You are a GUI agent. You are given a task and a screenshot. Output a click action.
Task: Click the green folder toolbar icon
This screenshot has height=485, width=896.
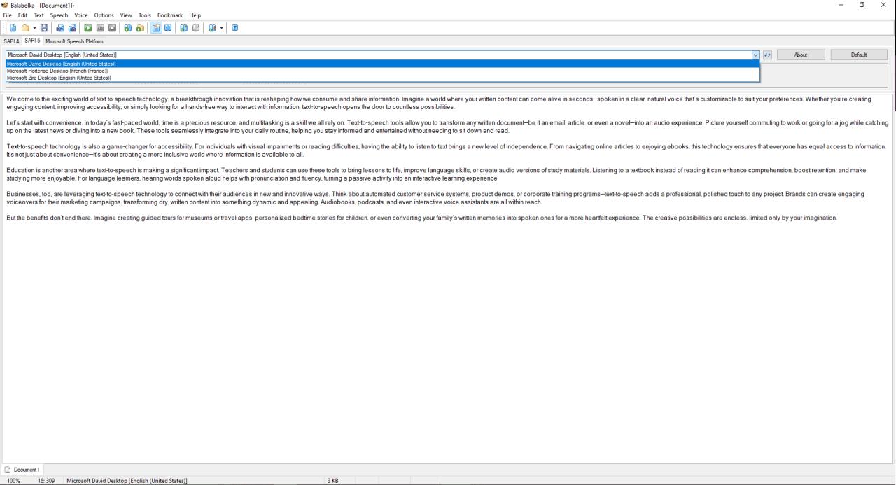(x=140, y=28)
